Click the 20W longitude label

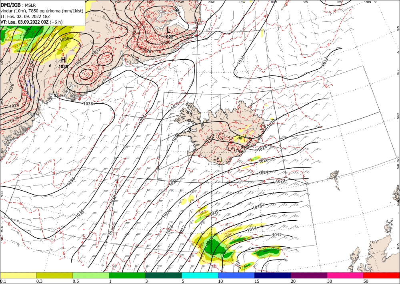(x=211, y=2)
